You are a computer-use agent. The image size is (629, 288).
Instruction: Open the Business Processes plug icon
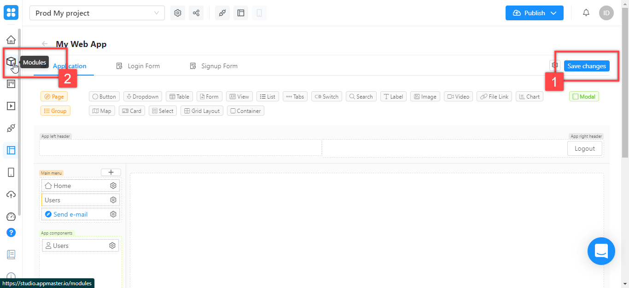tap(222, 12)
